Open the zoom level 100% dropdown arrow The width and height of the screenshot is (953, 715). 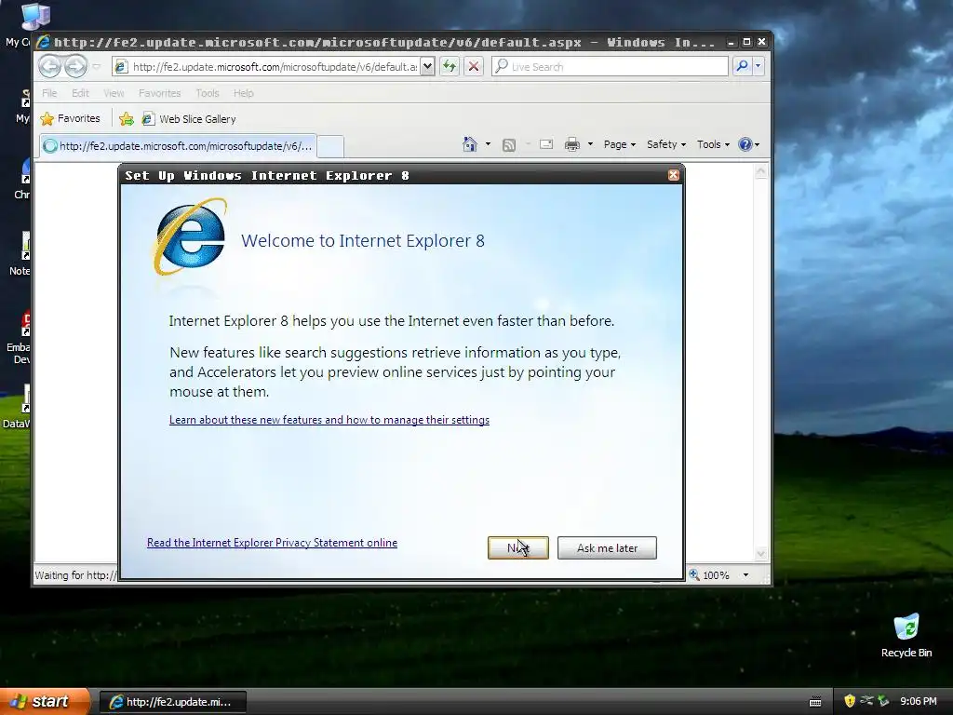(x=745, y=574)
